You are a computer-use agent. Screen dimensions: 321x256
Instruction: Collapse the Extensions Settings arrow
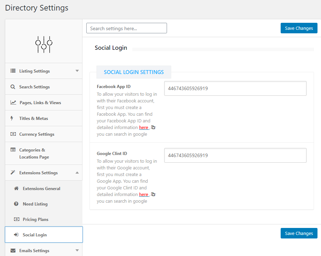77,173
